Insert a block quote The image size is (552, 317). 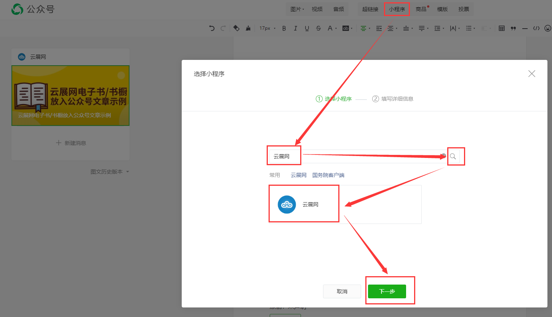tap(513, 28)
